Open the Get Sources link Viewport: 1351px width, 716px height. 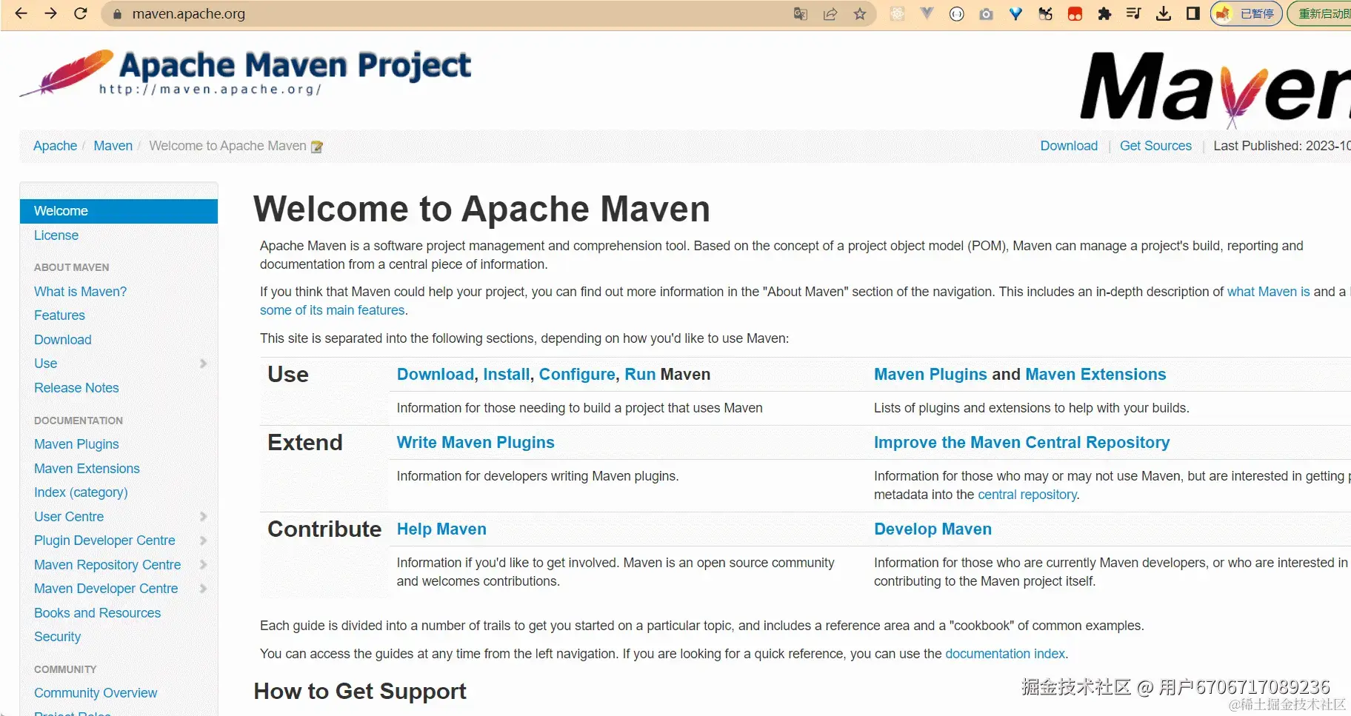coord(1155,146)
